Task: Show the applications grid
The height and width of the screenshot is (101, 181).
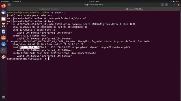Action: coord(3,98)
